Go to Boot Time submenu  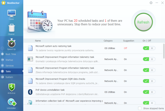(x=11, y=54)
